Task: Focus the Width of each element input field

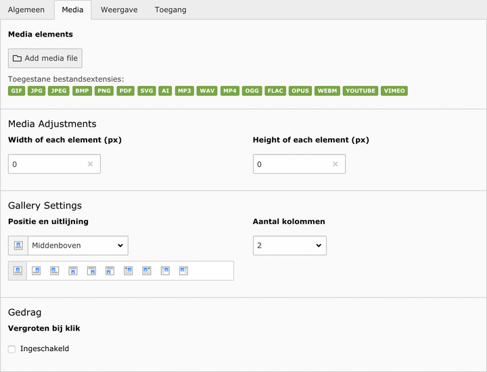Action: tap(47, 164)
